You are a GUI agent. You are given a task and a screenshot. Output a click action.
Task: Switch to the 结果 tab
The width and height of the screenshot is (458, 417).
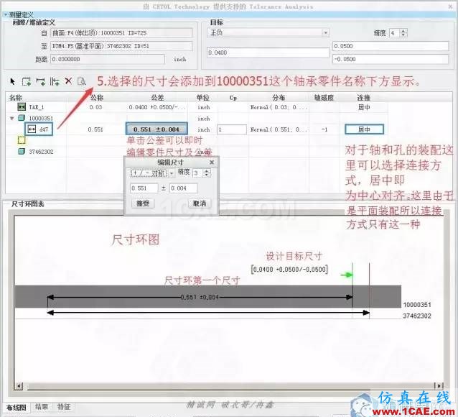42,407
